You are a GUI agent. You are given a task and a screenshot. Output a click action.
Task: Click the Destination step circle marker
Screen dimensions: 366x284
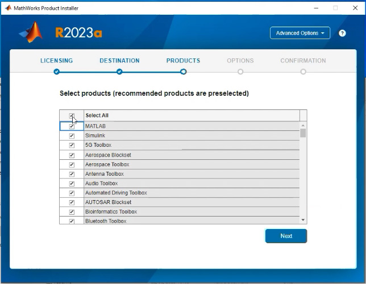119,71
